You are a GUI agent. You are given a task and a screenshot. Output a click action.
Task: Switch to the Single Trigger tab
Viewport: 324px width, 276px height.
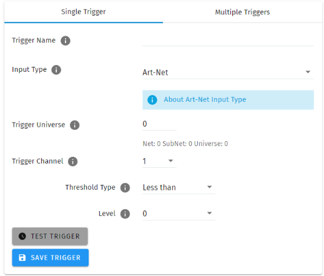pyautogui.click(x=84, y=12)
